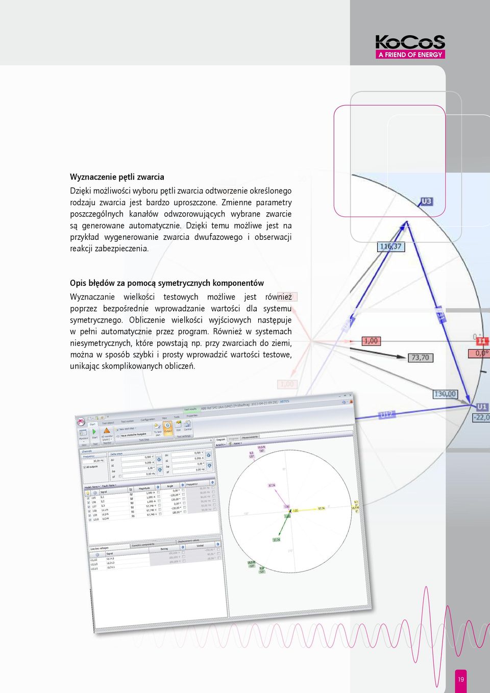Select the Test object ribbon tab
This screenshot has height=693, width=490.
pyautogui.click(x=108, y=423)
